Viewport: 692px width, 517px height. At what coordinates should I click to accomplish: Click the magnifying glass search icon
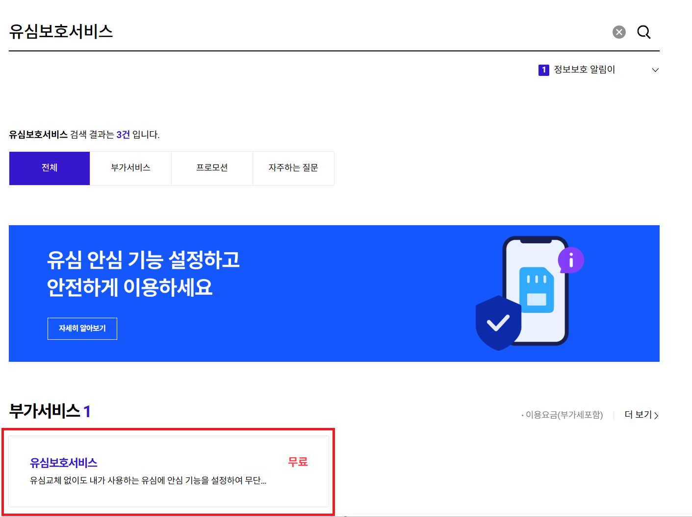[644, 32]
